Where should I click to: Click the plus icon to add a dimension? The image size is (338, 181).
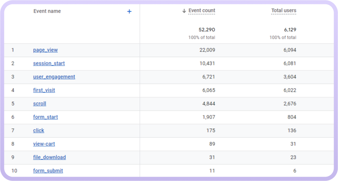click(129, 12)
